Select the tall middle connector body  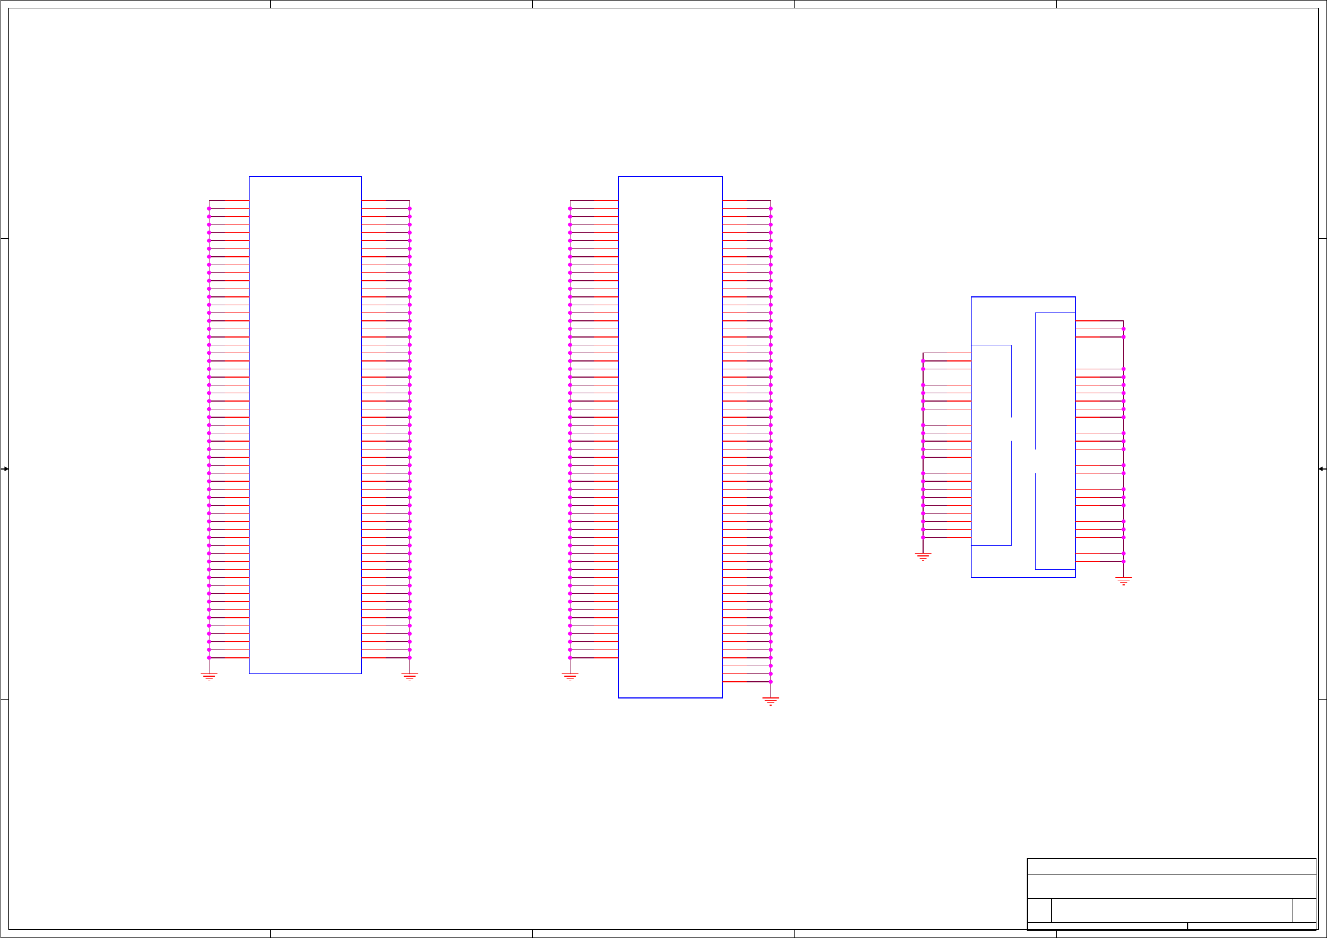click(x=670, y=437)
